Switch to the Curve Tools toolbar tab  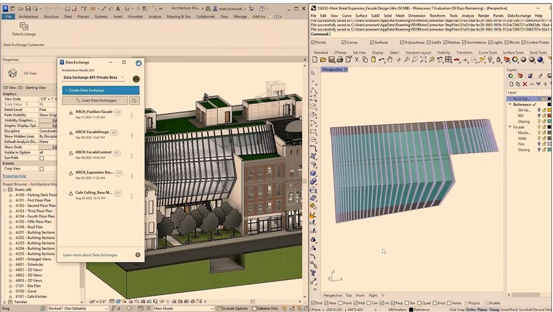487,52
